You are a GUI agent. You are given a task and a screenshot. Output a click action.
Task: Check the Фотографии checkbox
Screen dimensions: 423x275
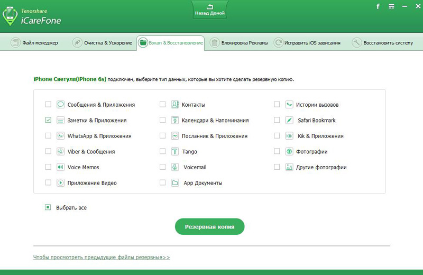tap(277, 151)
